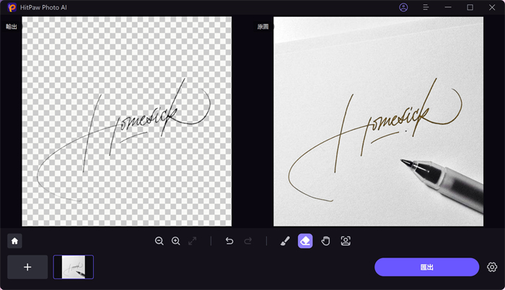This screenshot has height=290, width=505.
Task: Open settings with the gear icon
Action: (x=492, y=267)
